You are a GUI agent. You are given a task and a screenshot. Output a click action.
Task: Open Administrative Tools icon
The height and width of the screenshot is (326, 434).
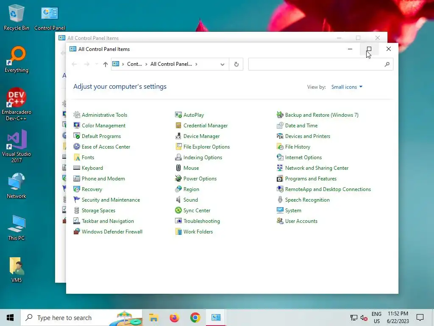pos(77,115)
